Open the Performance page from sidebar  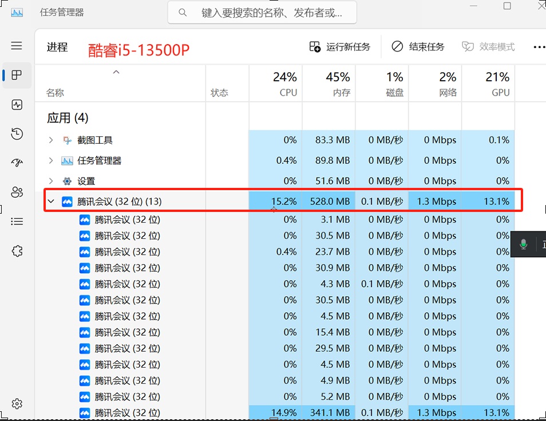click(x=17, y=105)
